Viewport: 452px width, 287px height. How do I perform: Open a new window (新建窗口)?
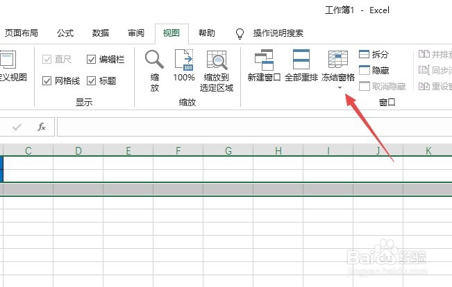[264, 65]
